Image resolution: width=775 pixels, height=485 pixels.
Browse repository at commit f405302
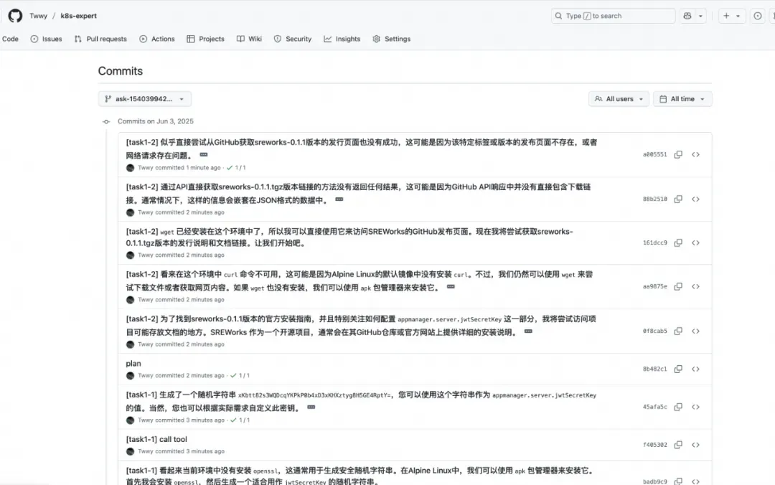coord(695,445)
